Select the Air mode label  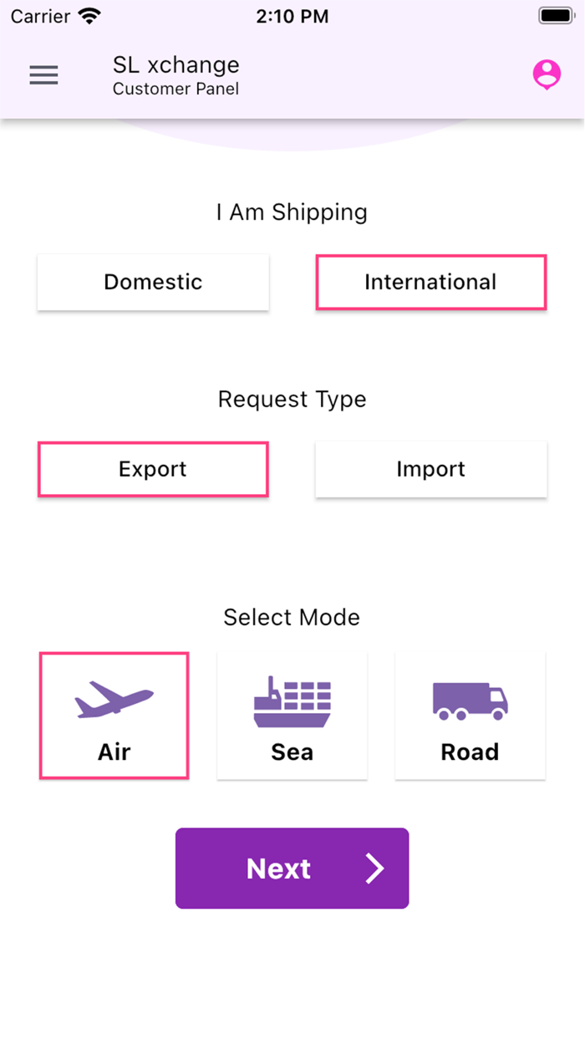(114, 752)
